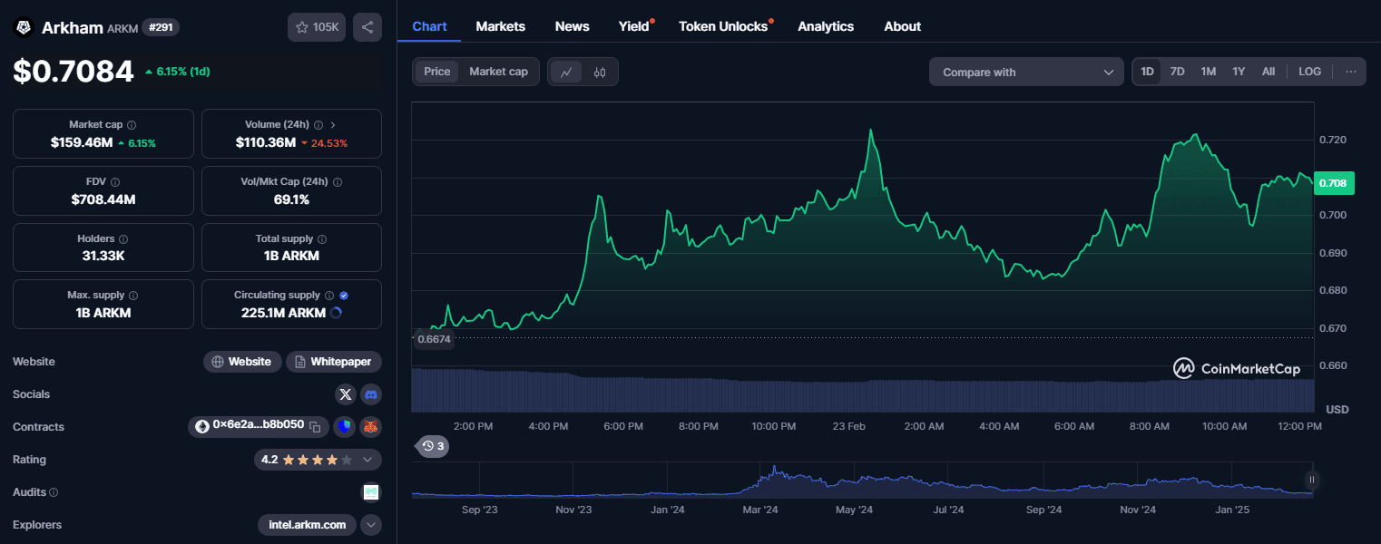Viewport: 1381px width, 544px height.
Task: Click the 0.708 current price label
Action: tap(1333, 183)
